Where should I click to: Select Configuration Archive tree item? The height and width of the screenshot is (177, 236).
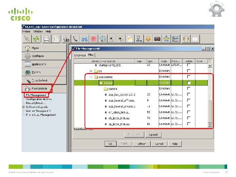(39, 99)
